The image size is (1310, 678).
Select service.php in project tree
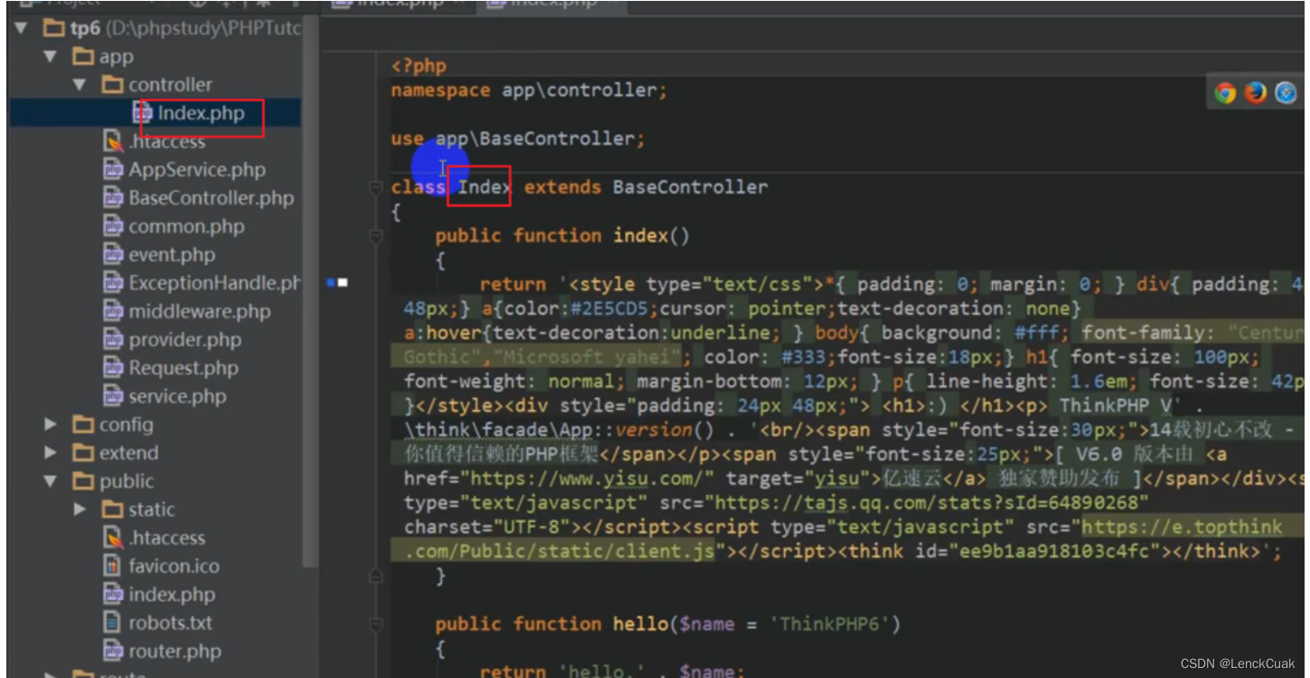(x=177, y=396)
